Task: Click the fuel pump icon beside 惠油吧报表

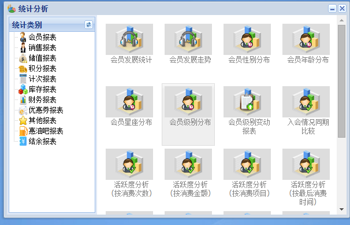Action: tap(23, 131)
